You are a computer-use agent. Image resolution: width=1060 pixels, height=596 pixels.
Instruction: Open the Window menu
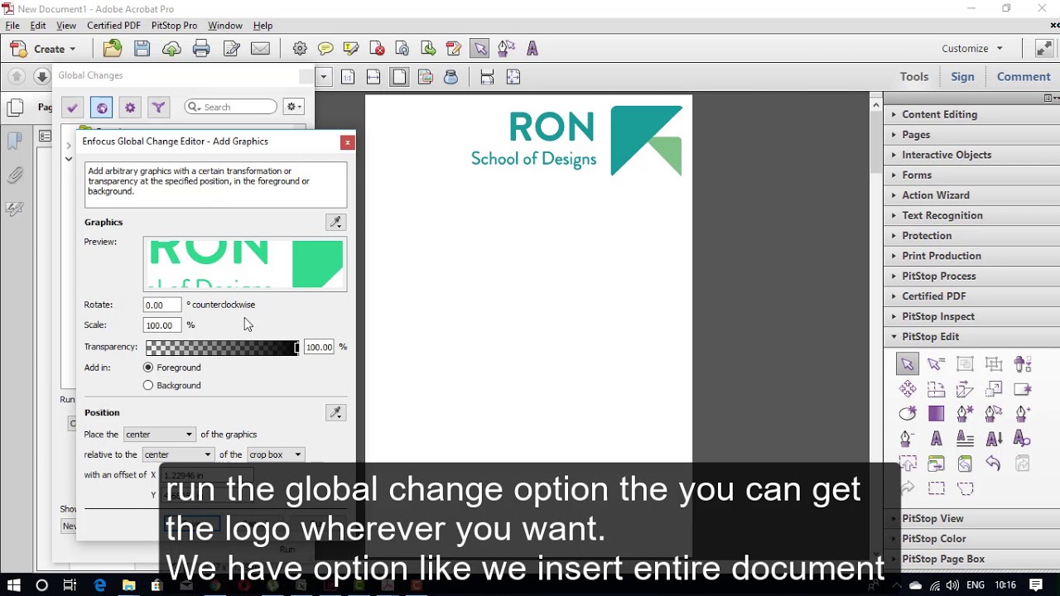pyautogui.click(x=225, y=26)
